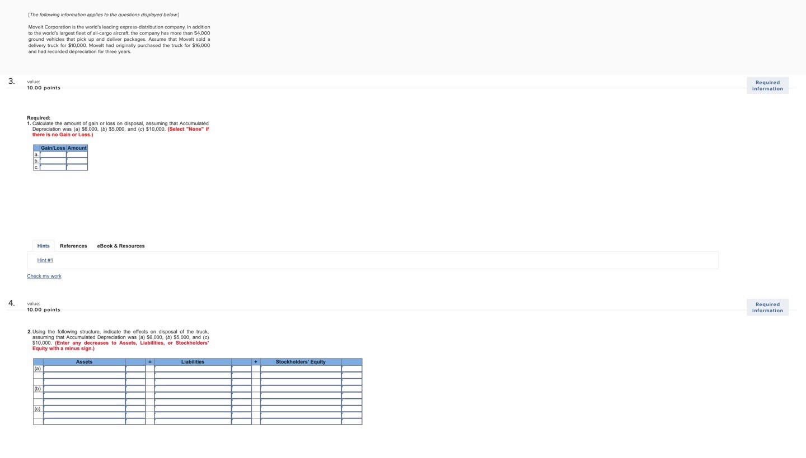Click the Check my work link
Image resolution: width=806 pixels, height=458 pixels.
pos(44,276)
